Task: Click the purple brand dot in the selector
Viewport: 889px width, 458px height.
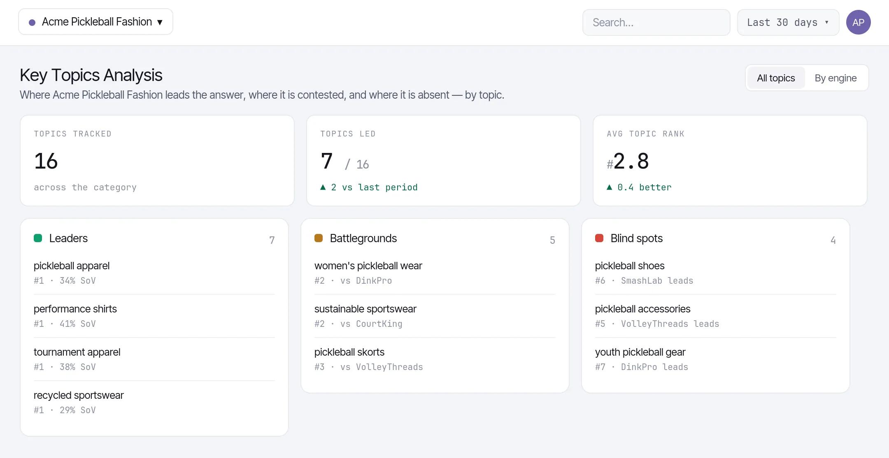Action: point(32,22)
